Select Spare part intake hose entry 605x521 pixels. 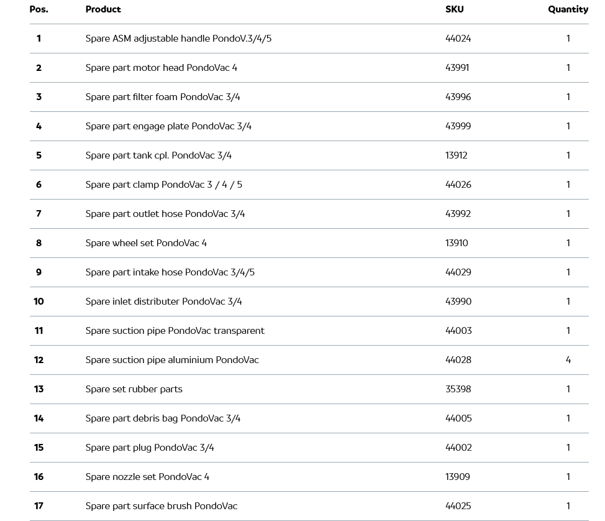coord(170,272)
